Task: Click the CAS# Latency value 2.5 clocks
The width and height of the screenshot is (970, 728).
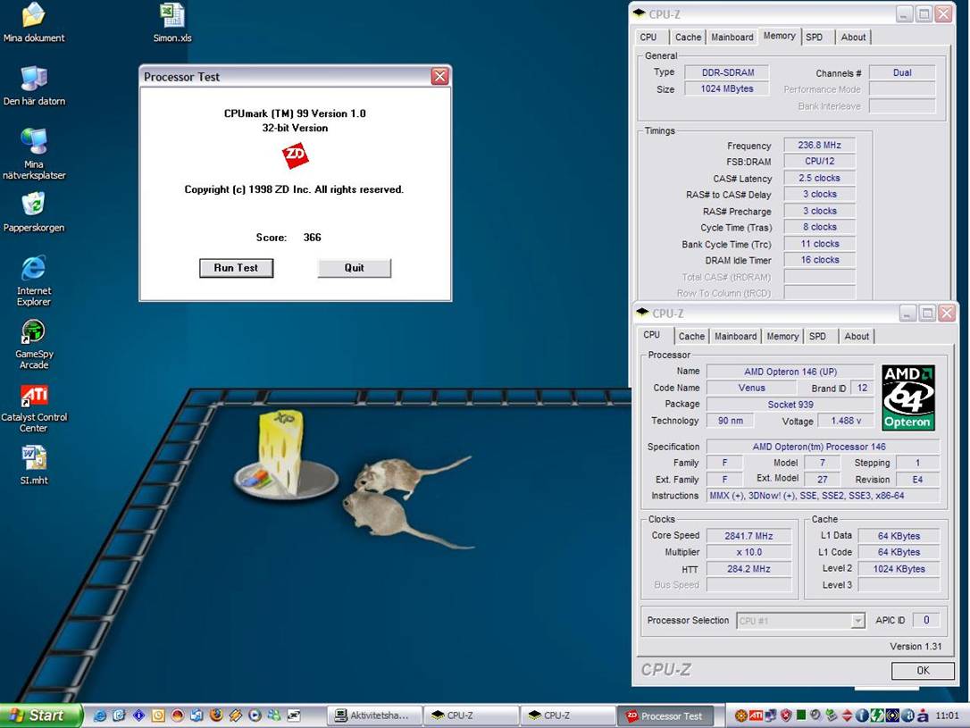Action: 819,178
